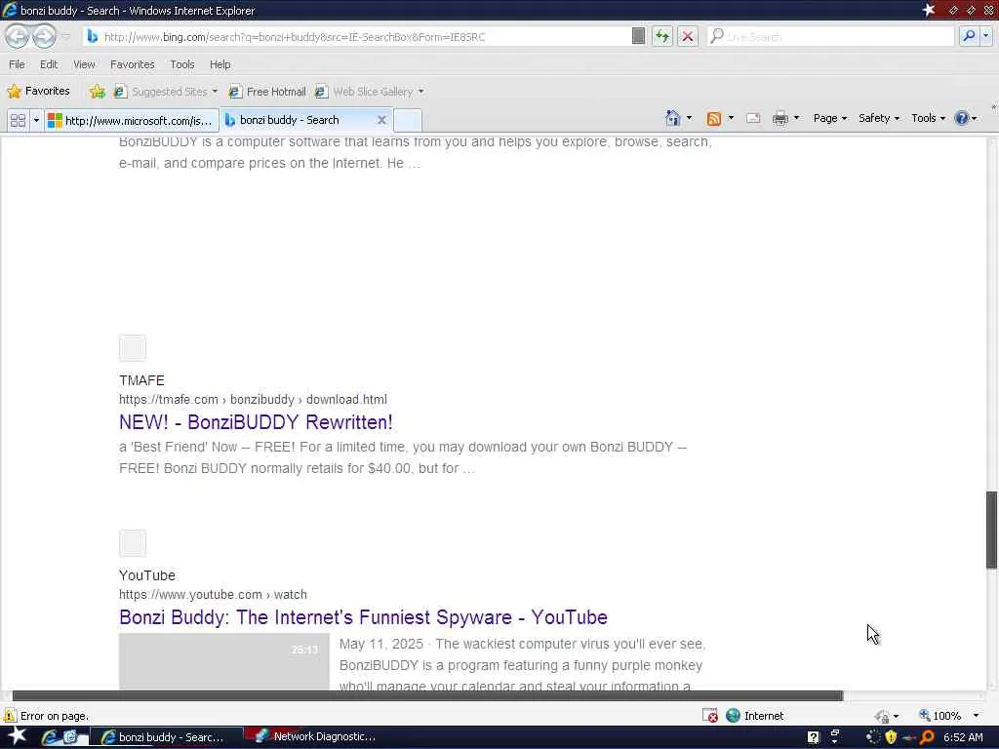Click the youtube.com watch URL text
This screenshot has width=999, height=749.
[x=213, y=594]
